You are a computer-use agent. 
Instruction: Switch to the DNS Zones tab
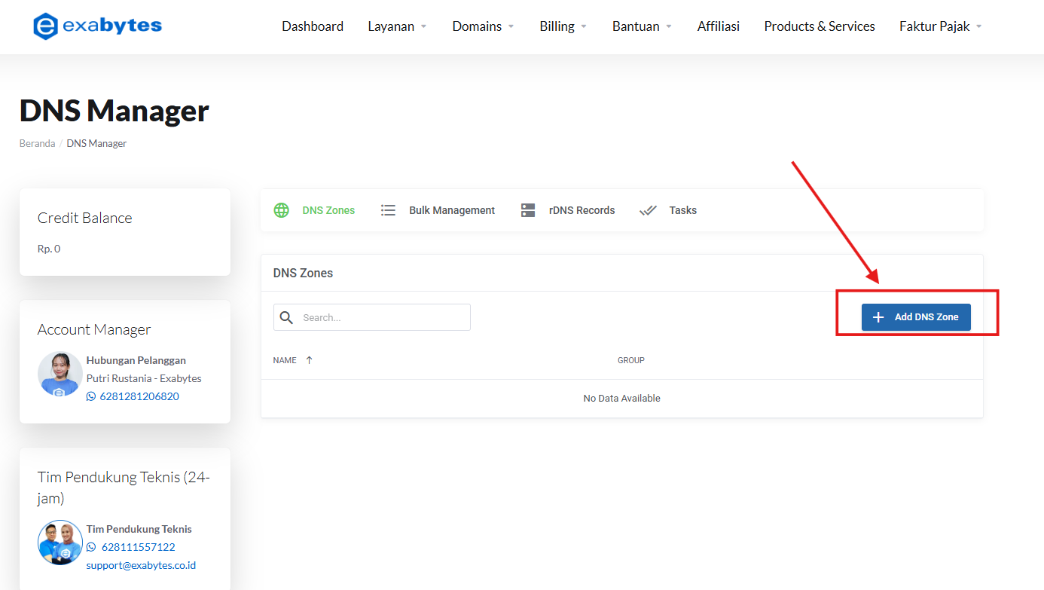pos(328,210)
